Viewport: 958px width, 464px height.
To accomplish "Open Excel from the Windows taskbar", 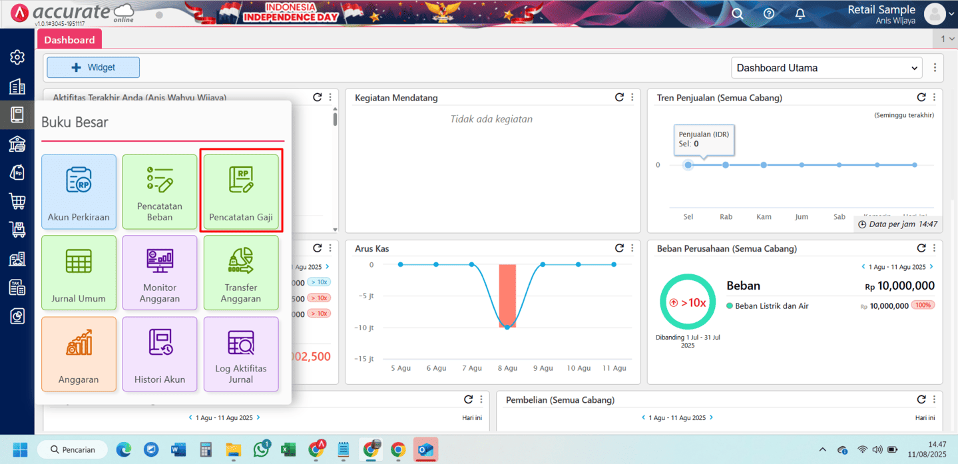I will point(288,449).
